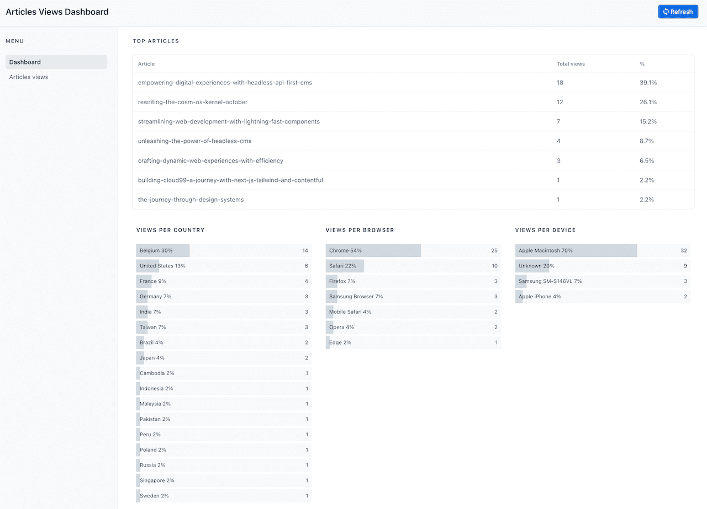Image resolution: width=707 pixels, height=509 pixels.
Task: Click the Refresh button
Action: coord(678,12)
